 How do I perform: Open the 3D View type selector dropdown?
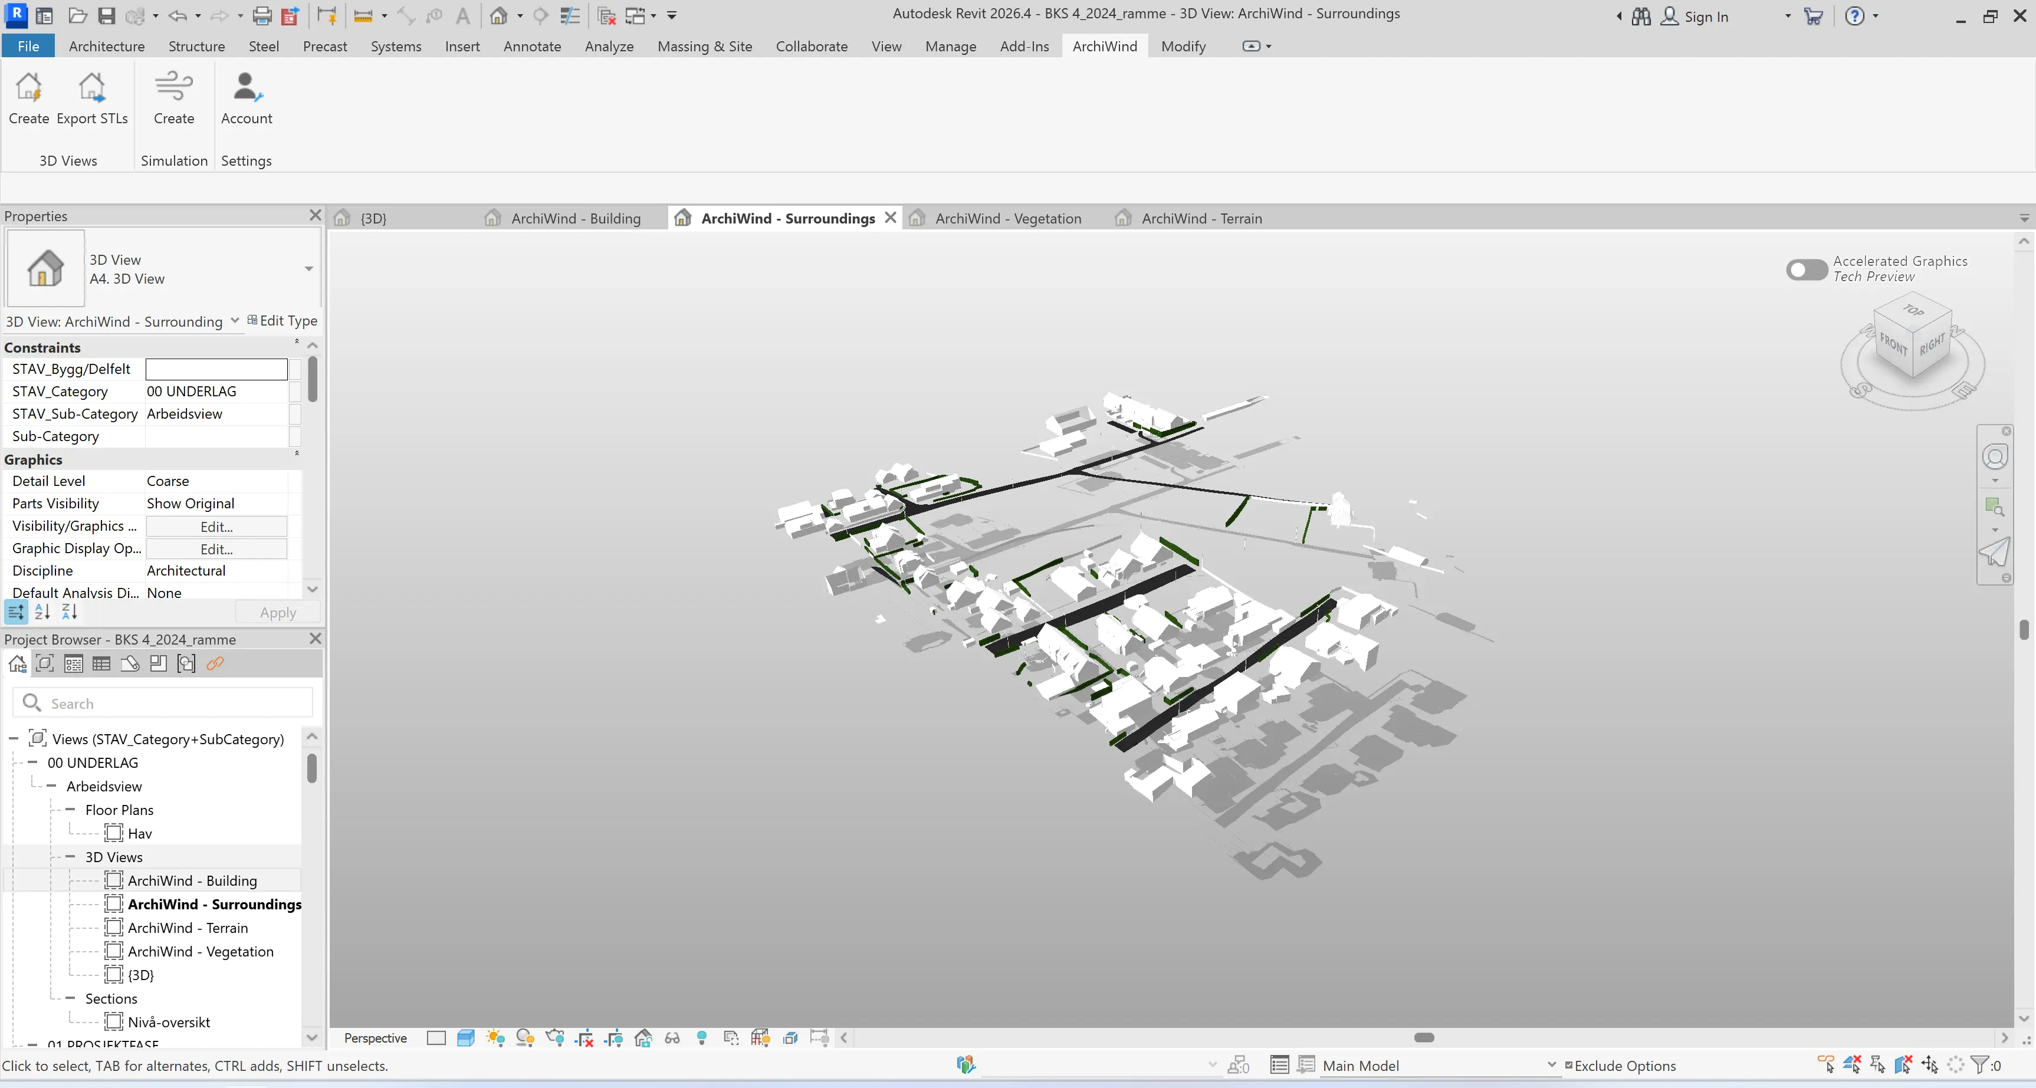(309, 269)
